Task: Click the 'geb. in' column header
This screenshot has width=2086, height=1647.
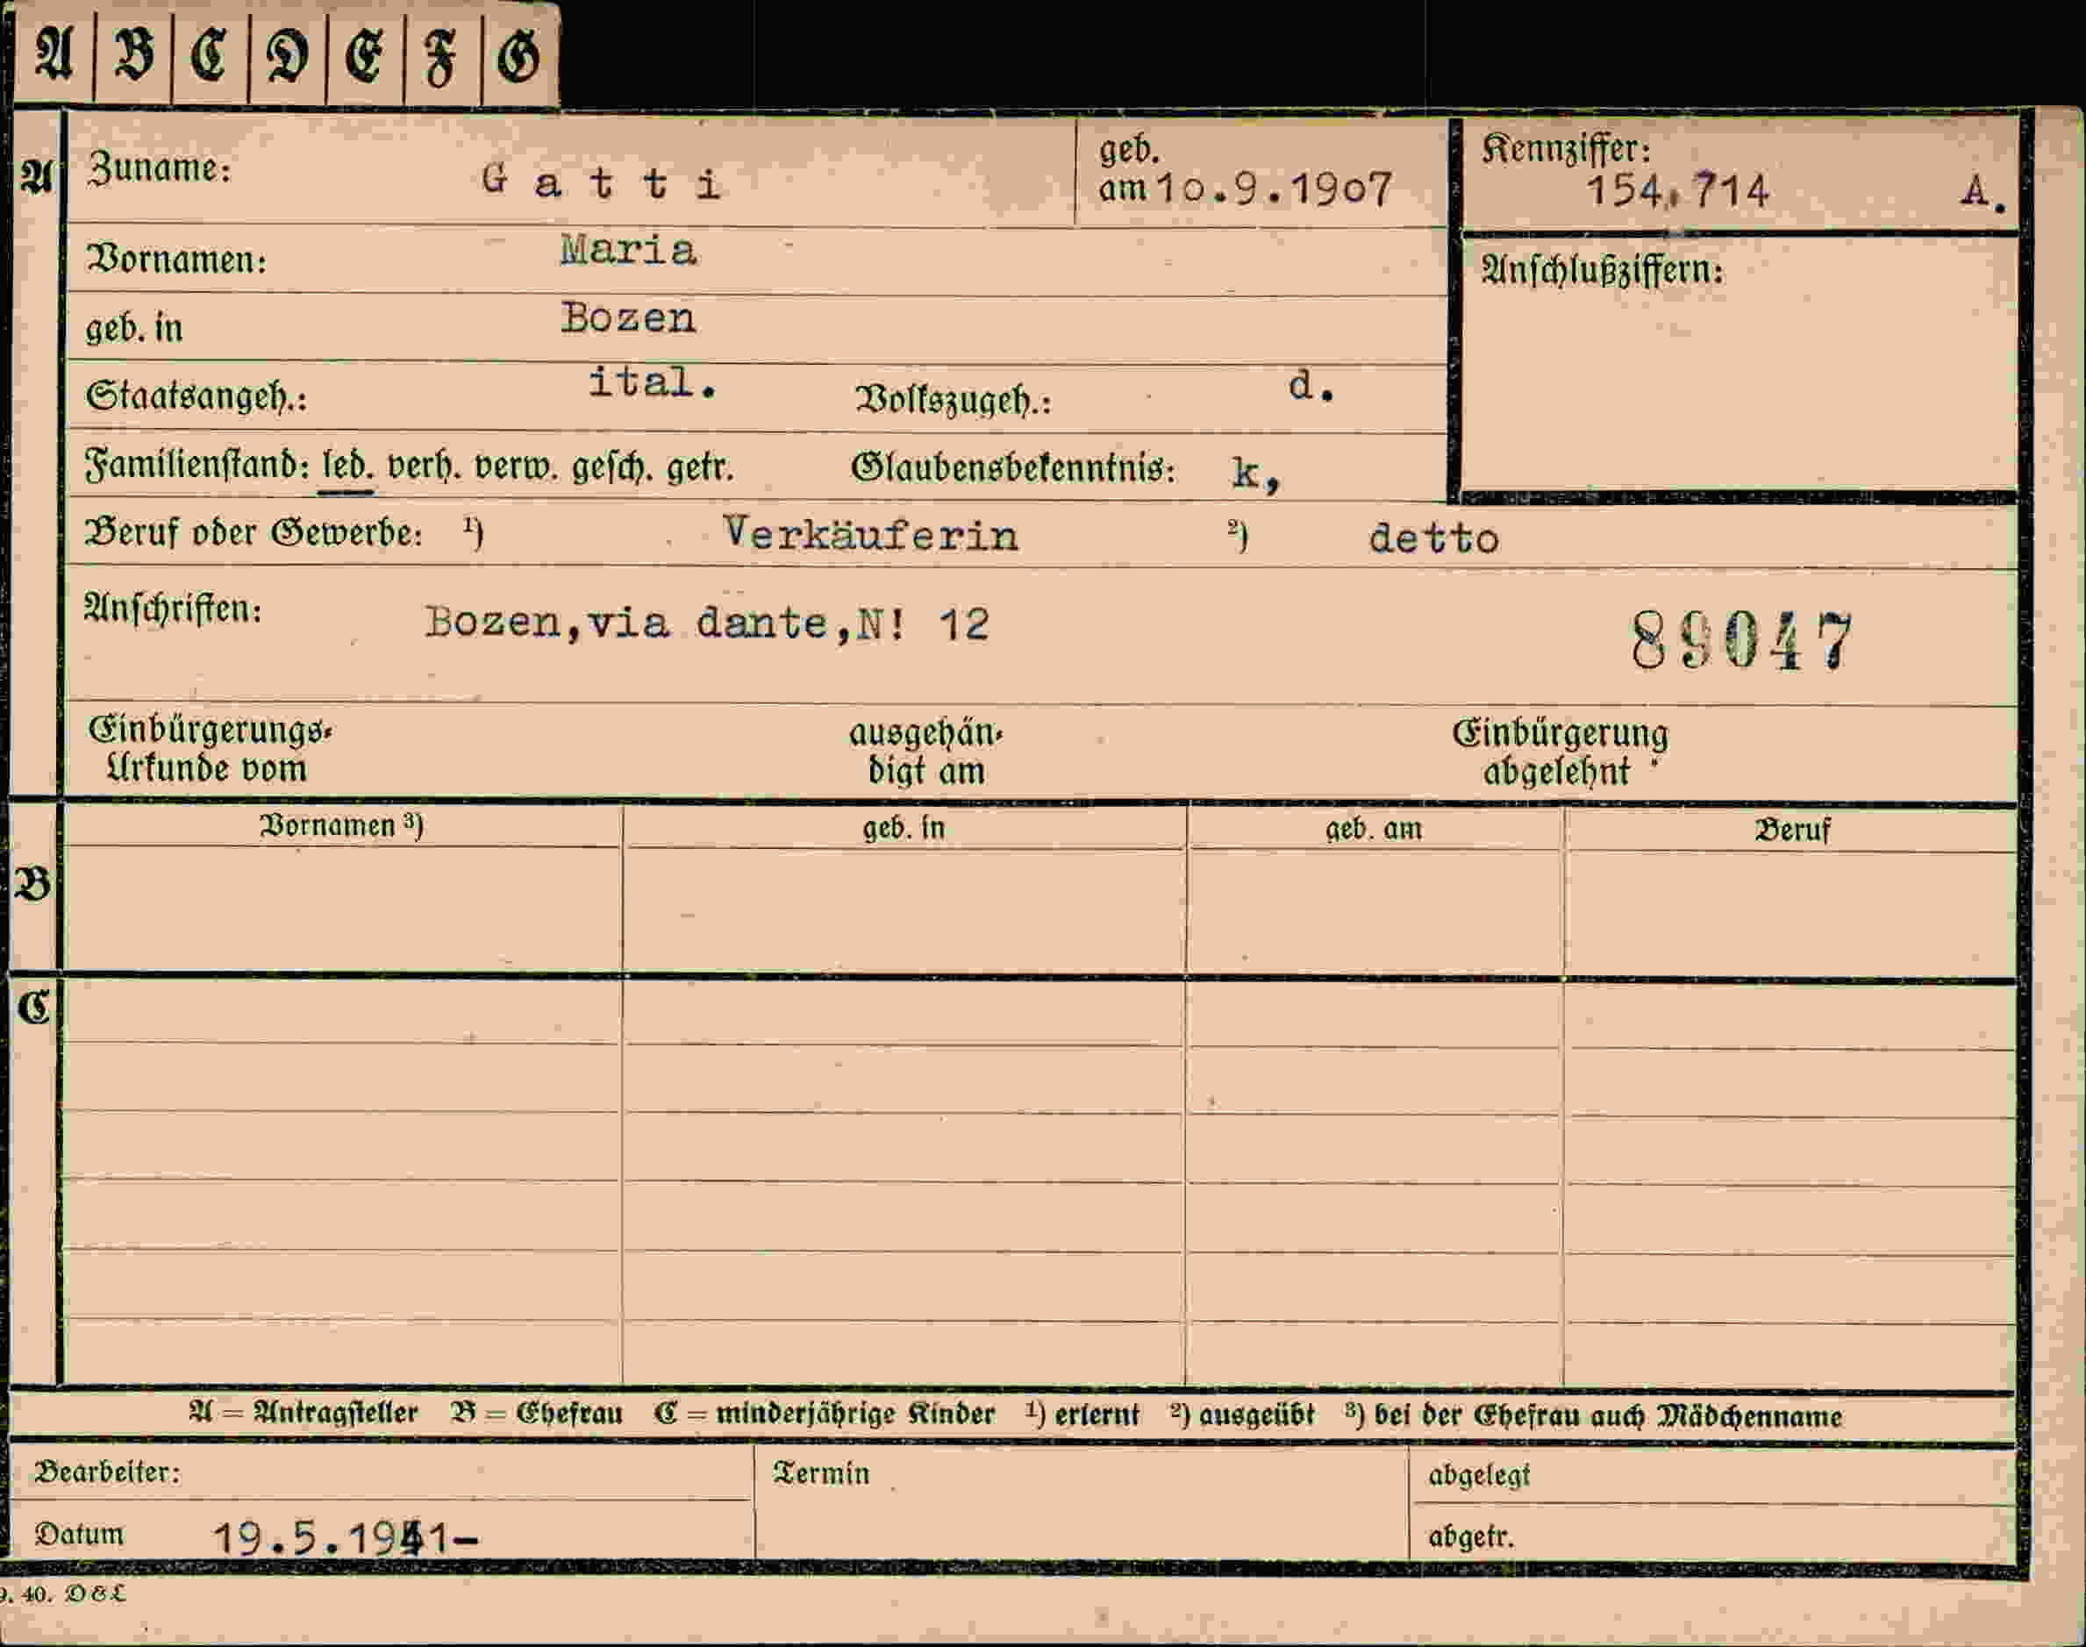Action: coord(904,827)
